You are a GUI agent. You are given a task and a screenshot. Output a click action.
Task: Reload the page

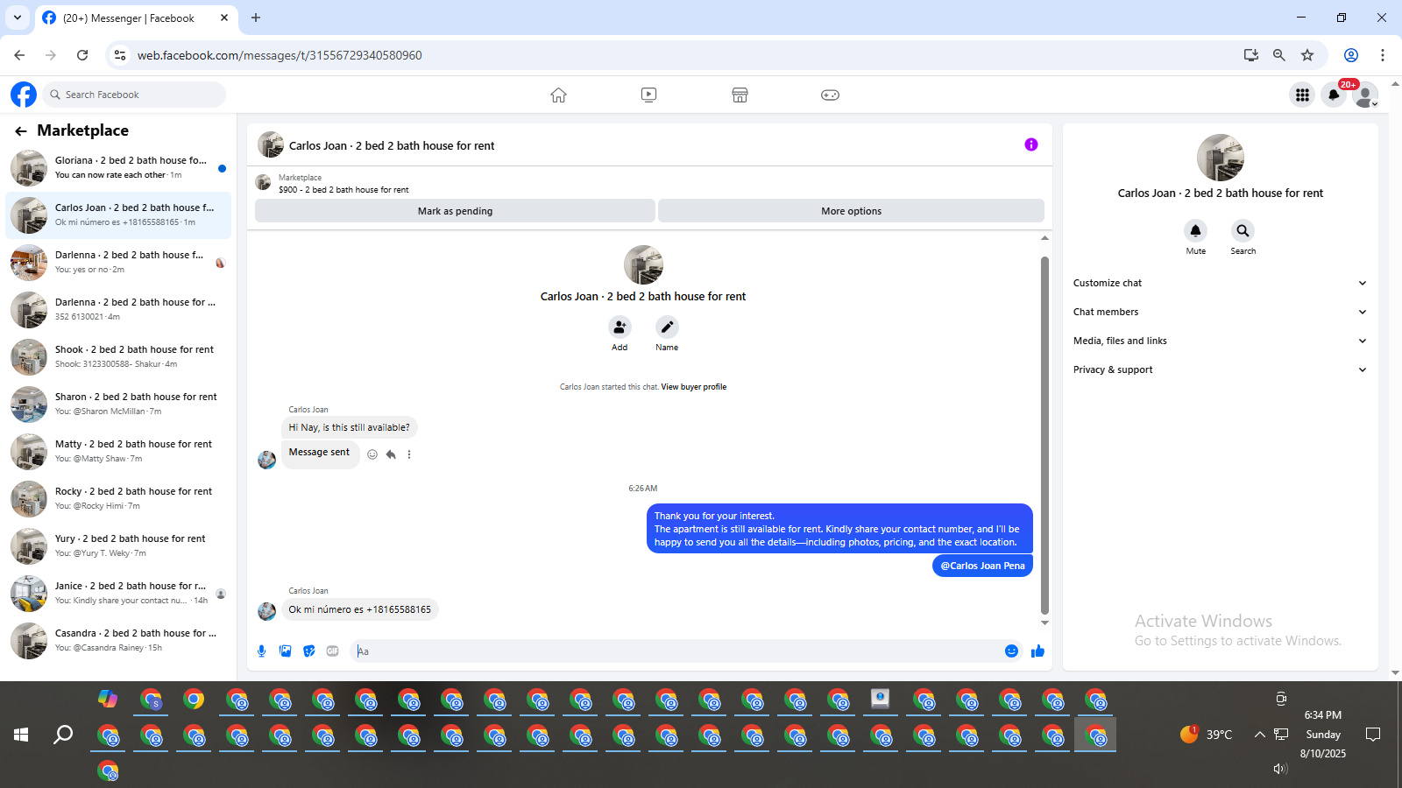pos(82,55)
